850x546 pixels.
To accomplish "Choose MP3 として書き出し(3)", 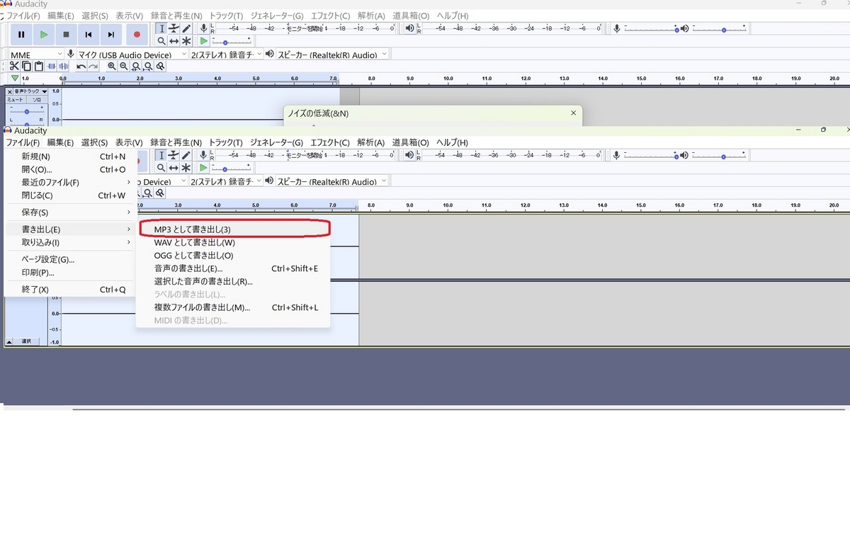I will click(233, 229).
